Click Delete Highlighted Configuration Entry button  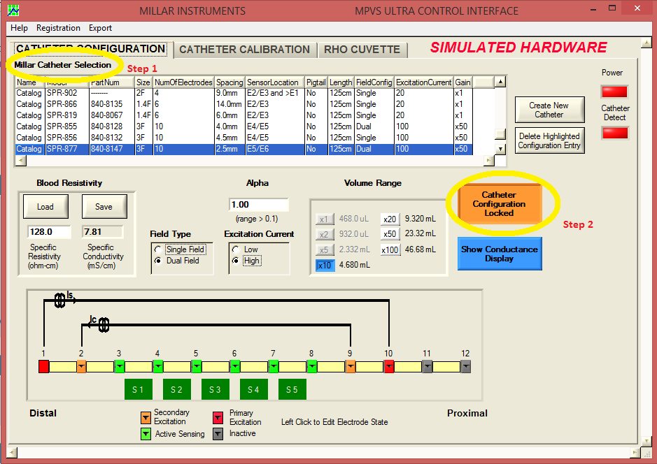click(x=549, y=140)
